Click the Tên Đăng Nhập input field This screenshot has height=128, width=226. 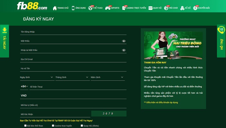[73, 32]
